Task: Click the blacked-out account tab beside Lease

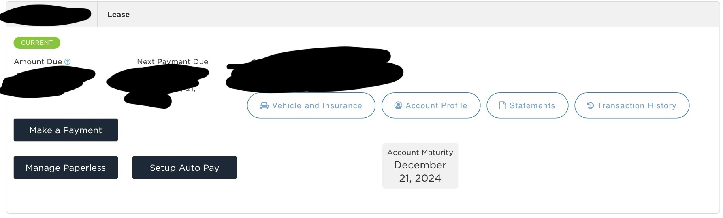Action: click(45, 15)
